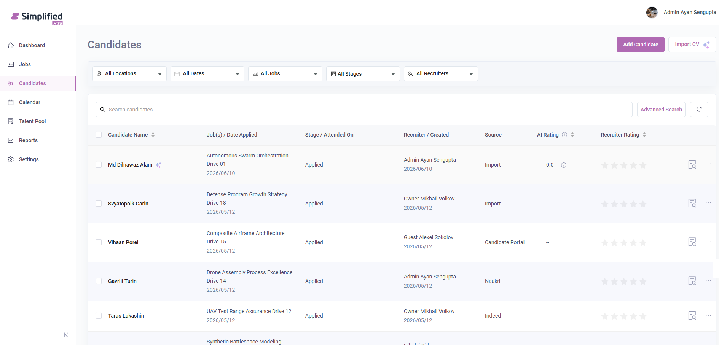The image size is (719, 345).
Task: Open more options for Vihaan Porel
Action: coord(708,242)
